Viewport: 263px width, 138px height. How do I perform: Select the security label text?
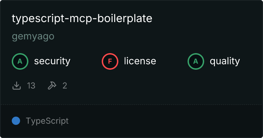click(x=52, y=61)
